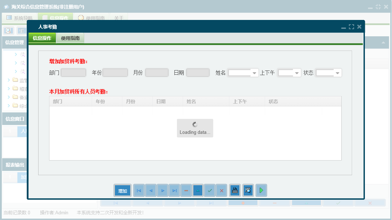Click 当前记录数 0 in status bar
392x220 pixels.
coord(17,213)
